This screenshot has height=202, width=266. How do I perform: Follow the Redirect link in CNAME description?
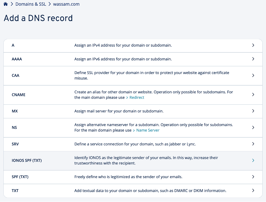(137, 97)
